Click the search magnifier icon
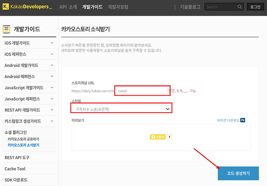The height and width of the screenshot is (186, 267). click(x=240, y=7)
